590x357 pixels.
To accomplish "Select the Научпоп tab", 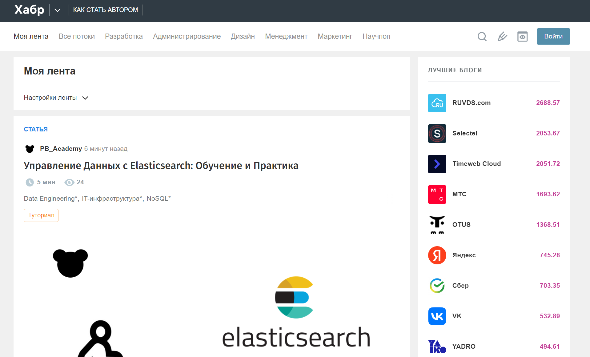I will pos(376,36).
